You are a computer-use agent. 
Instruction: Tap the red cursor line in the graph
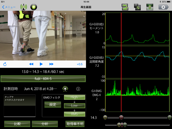point(121,62)
